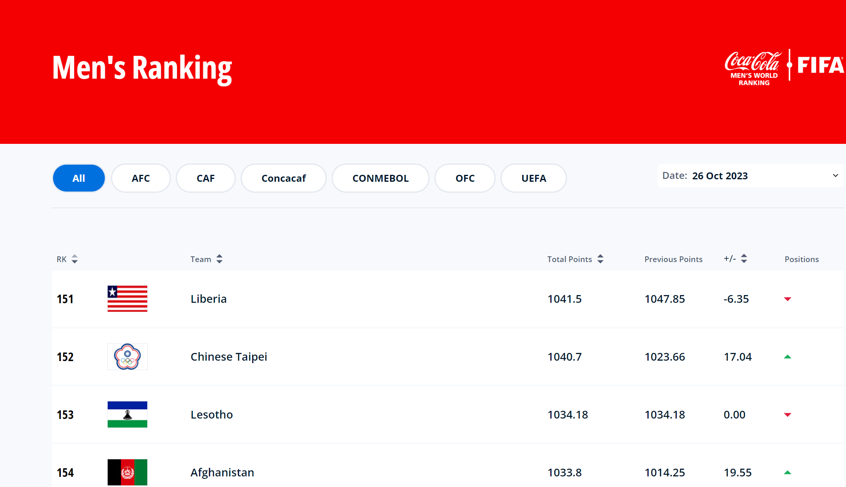Click the Coca-Cola Men's World Ranking logo
Viewport: 846px width, 487px height.
(x=753, y=68)
